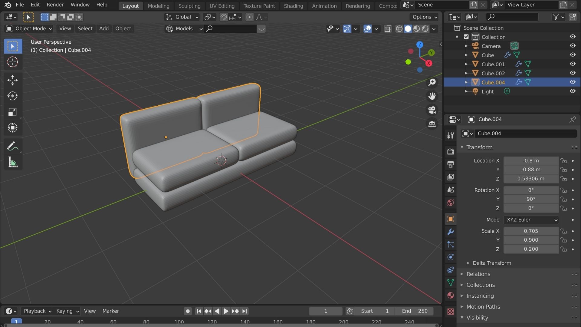Open the XYZ Euler rotation mode dropdown

tap(531, 220)
